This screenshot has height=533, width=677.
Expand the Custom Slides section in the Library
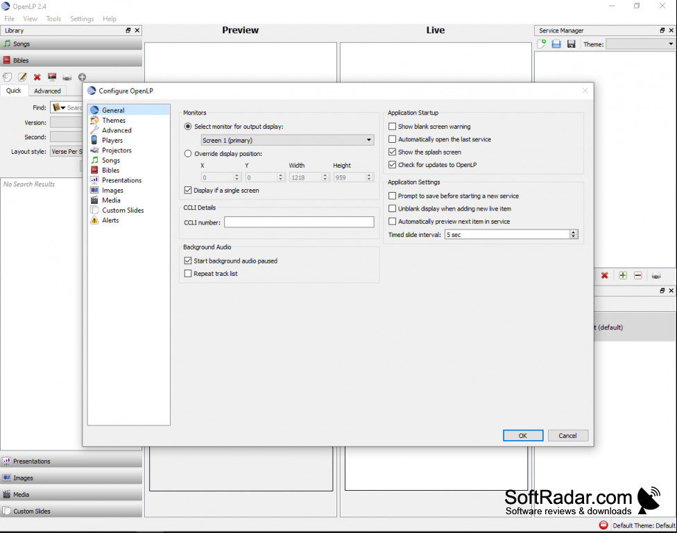(71, 511)
